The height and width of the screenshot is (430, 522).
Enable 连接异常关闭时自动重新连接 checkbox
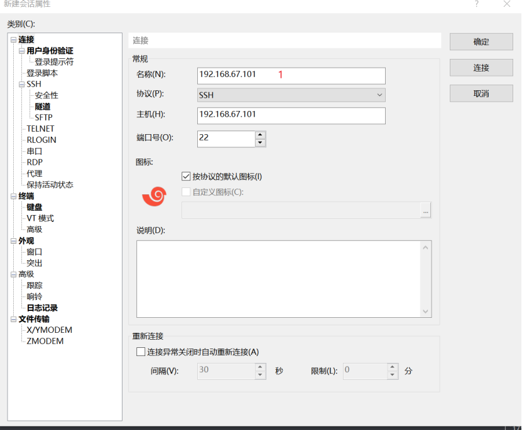141,352
